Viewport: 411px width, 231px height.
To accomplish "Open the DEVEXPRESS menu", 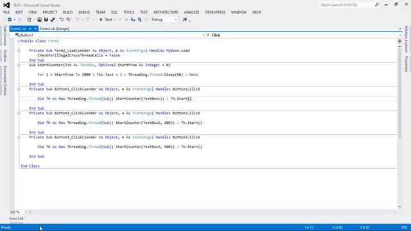I will pyautogui.click(x=215, y=12).
